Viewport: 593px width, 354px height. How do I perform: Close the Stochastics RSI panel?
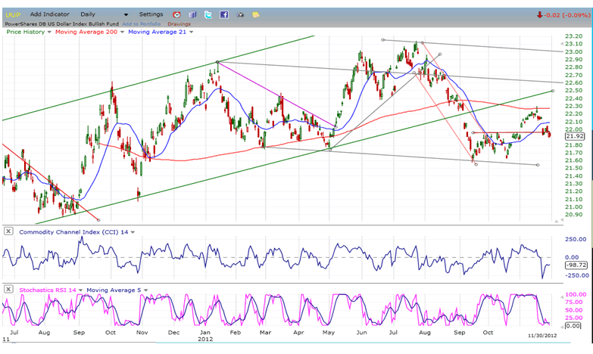(9, 290)
